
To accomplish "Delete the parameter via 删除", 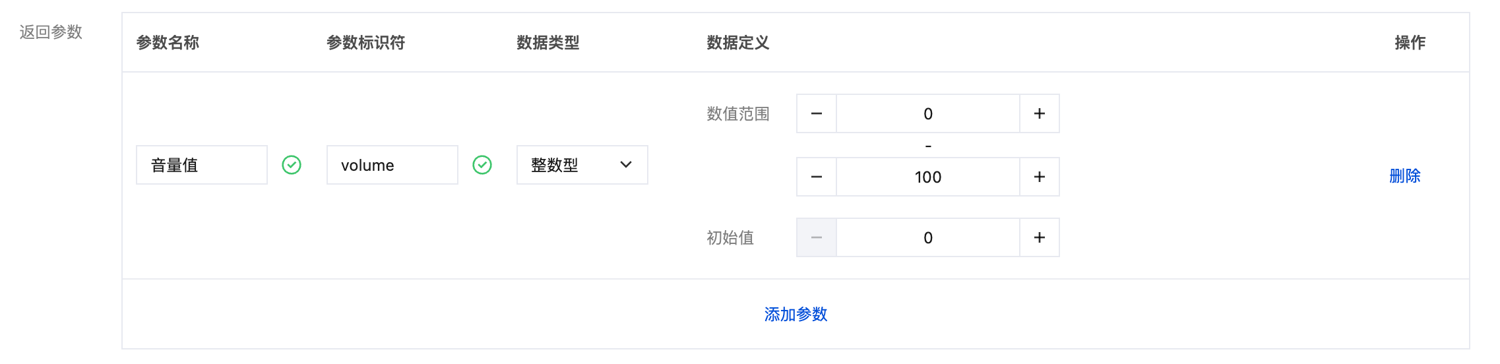I will coord(1404,176).
